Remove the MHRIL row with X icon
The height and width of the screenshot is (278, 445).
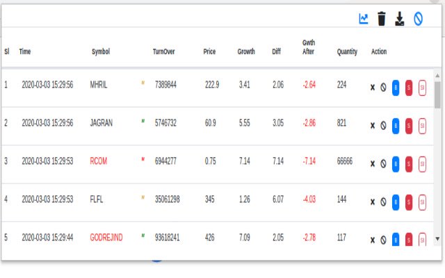373,88
